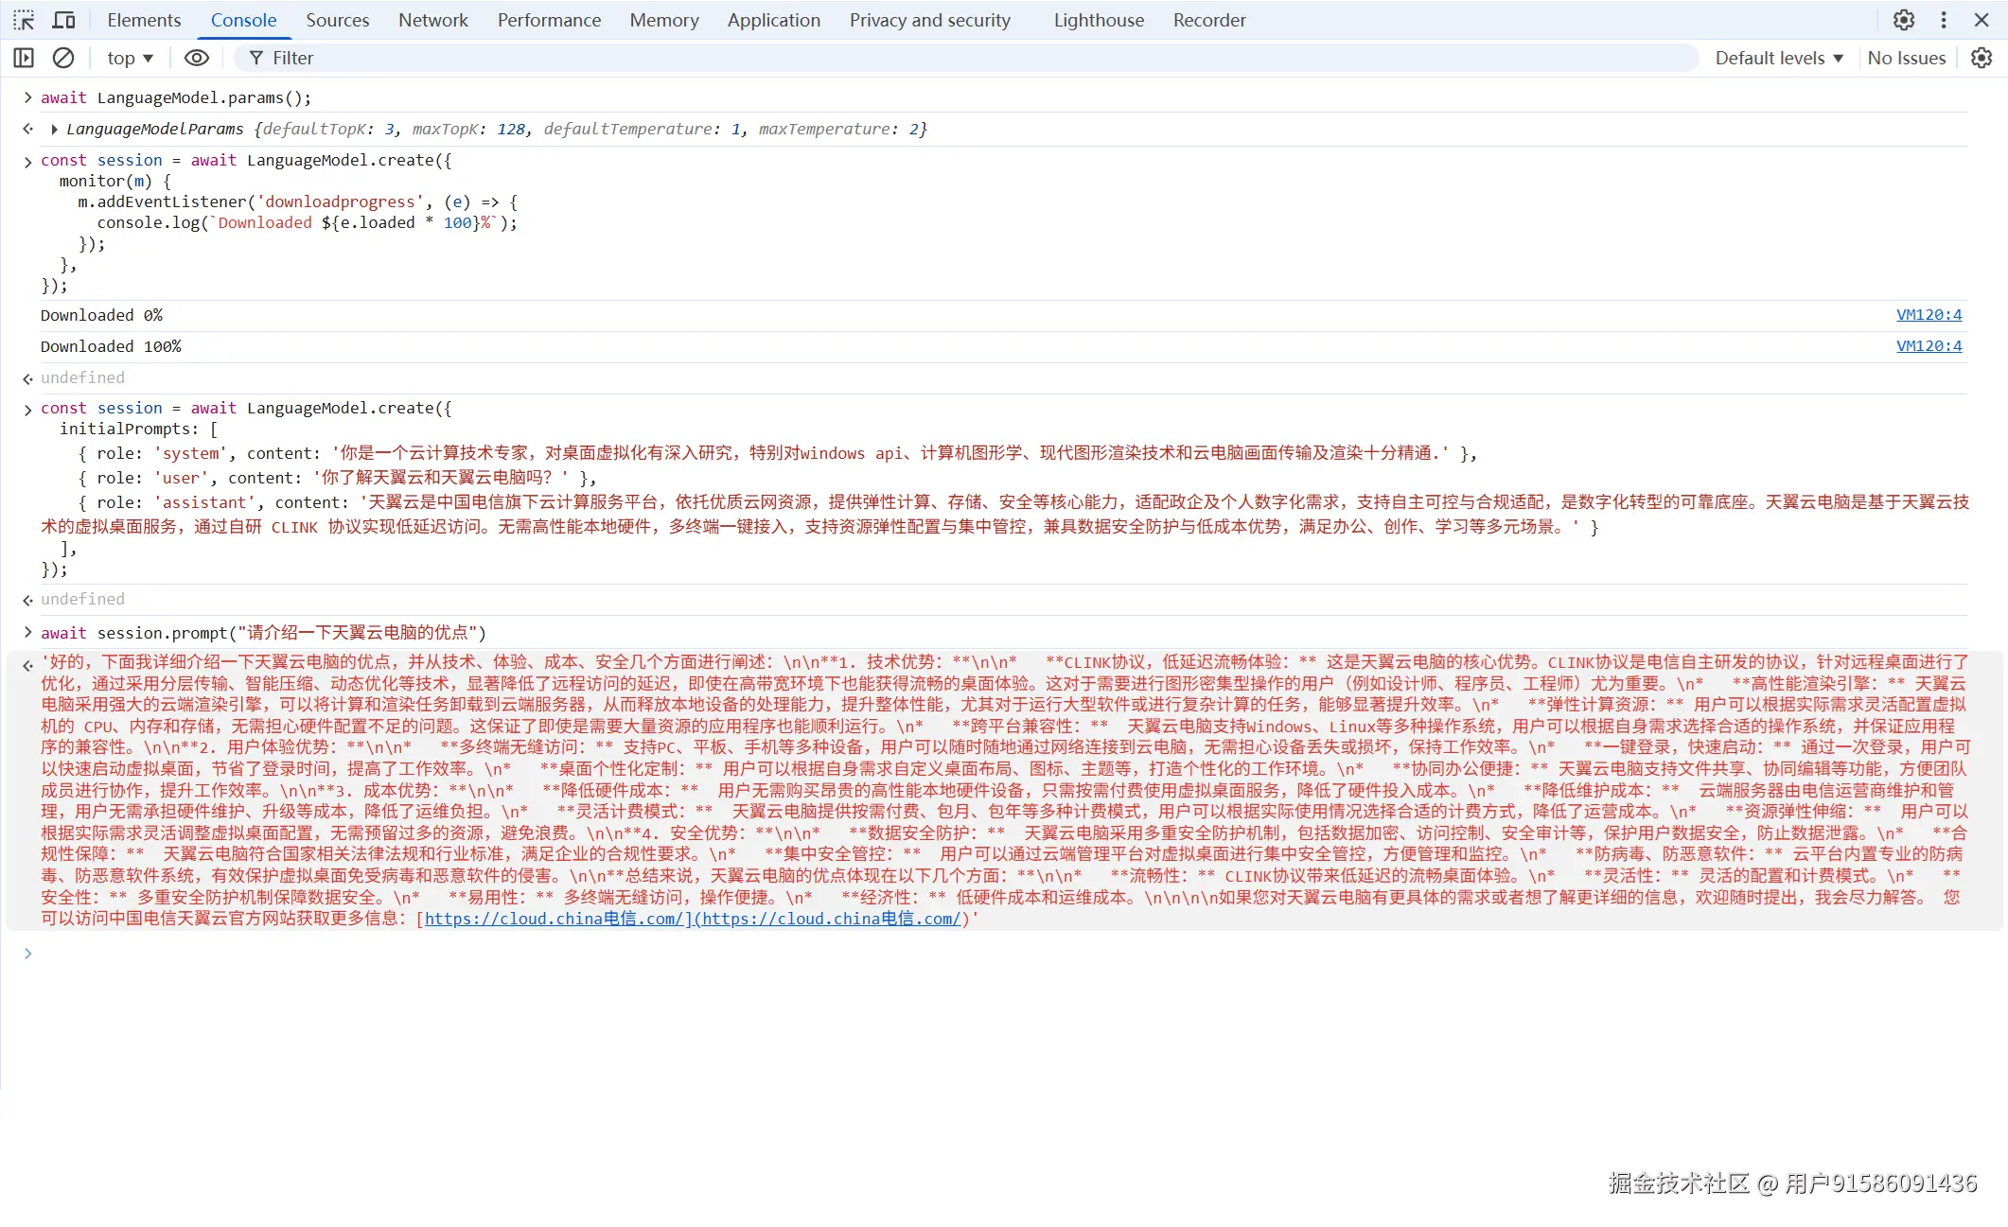Screen dimensions: 2008x1227
Task: Close DevTools with the X icon
Action: point(1982,20)
